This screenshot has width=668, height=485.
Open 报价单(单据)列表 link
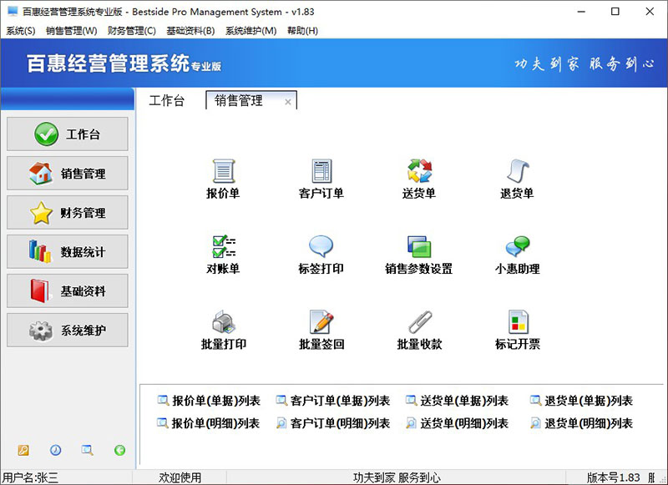pyautogui.click(x=209, y=401)
